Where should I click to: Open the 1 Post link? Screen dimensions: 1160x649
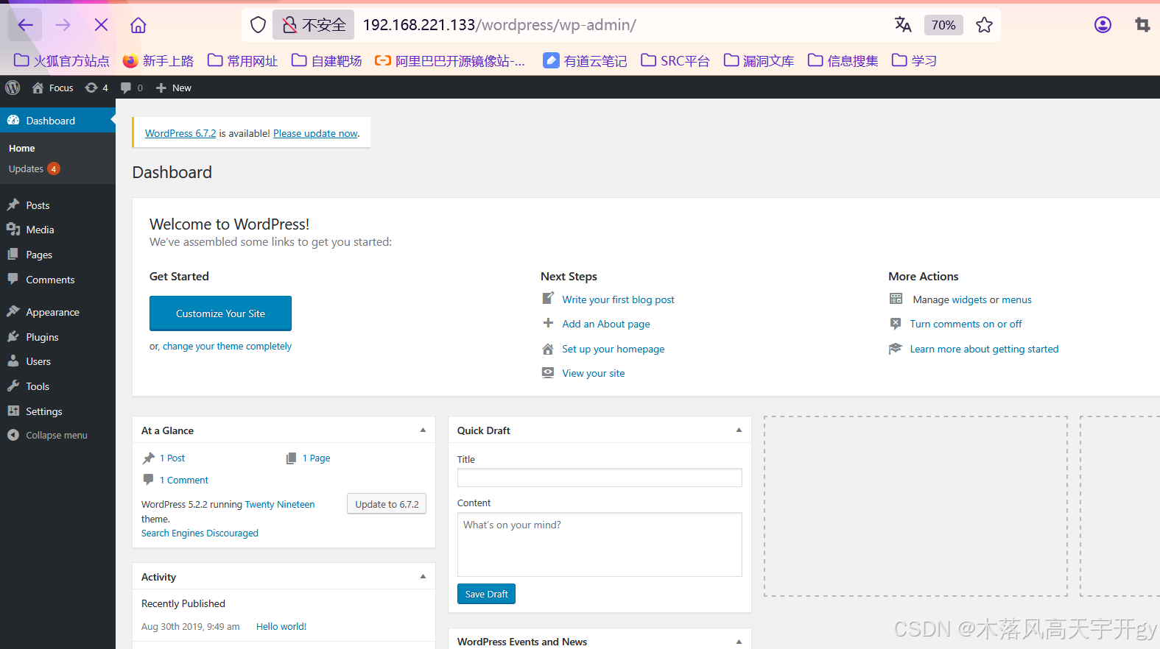[172, 458]
